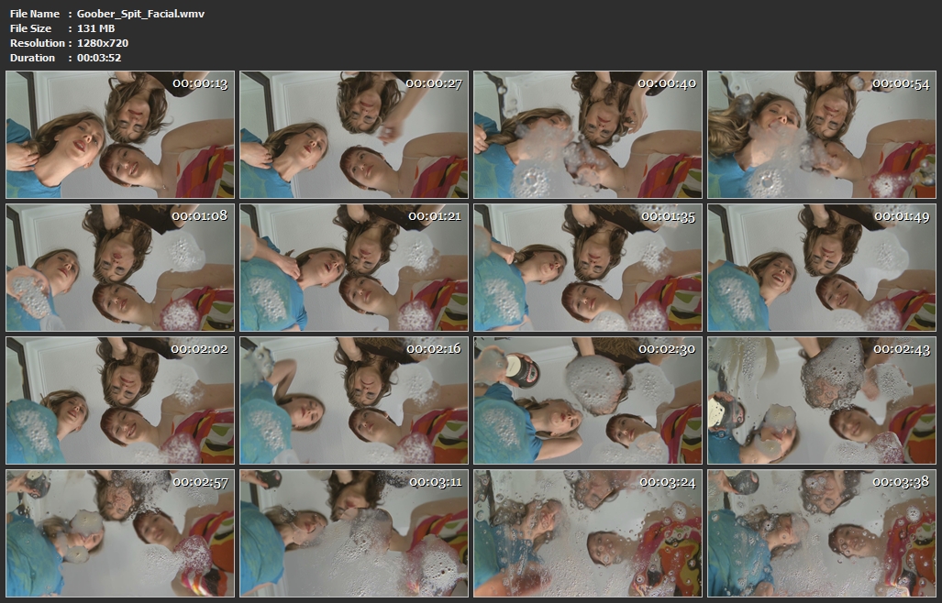942x603 pixels.
Task: Click the file name text ending in .wmv
Action: click(x=140, y=14)
